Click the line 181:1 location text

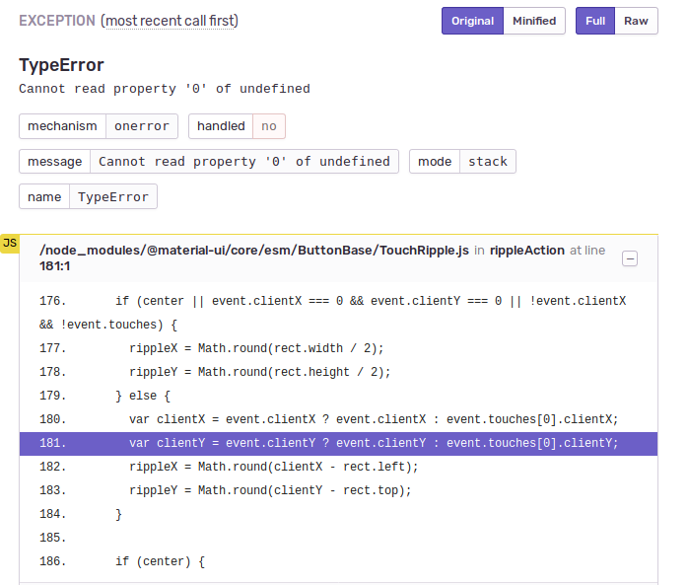point(54,266)
